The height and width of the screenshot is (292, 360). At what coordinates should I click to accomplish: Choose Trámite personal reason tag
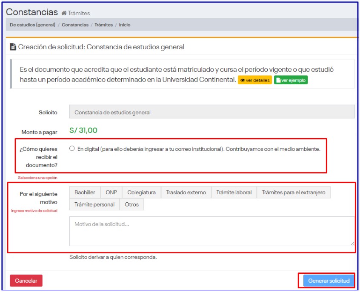(x=94, y=204)
